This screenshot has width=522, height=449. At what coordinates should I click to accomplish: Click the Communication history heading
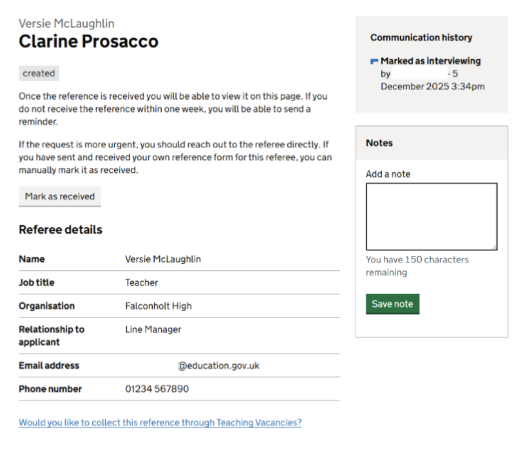(421, 38)
